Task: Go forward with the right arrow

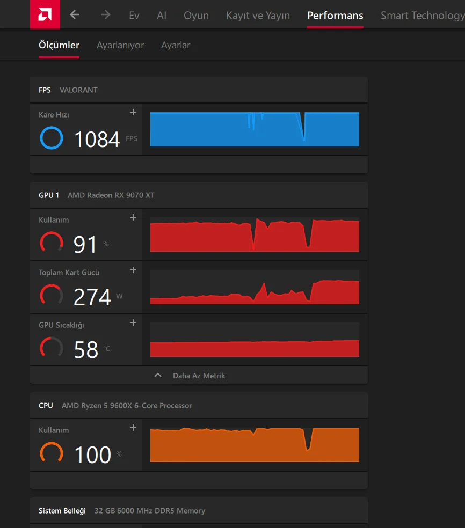Action: (x=105, y=14)
